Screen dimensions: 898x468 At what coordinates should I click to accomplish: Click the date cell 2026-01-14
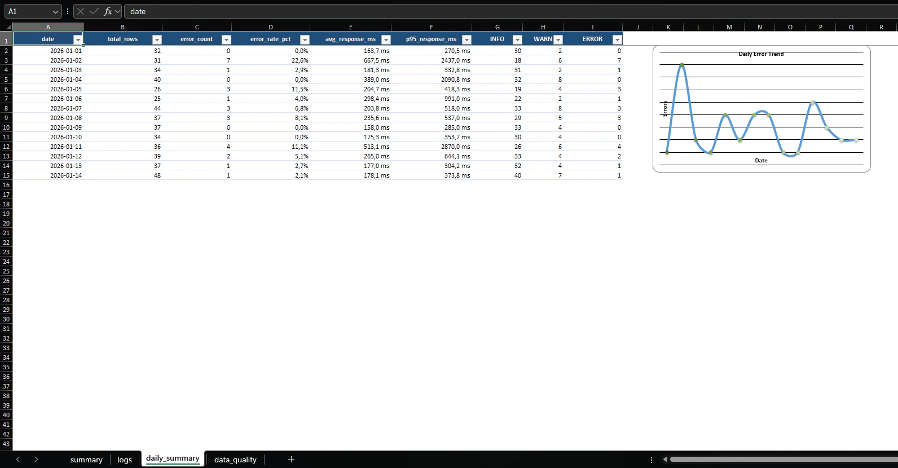tap(48, 175)
